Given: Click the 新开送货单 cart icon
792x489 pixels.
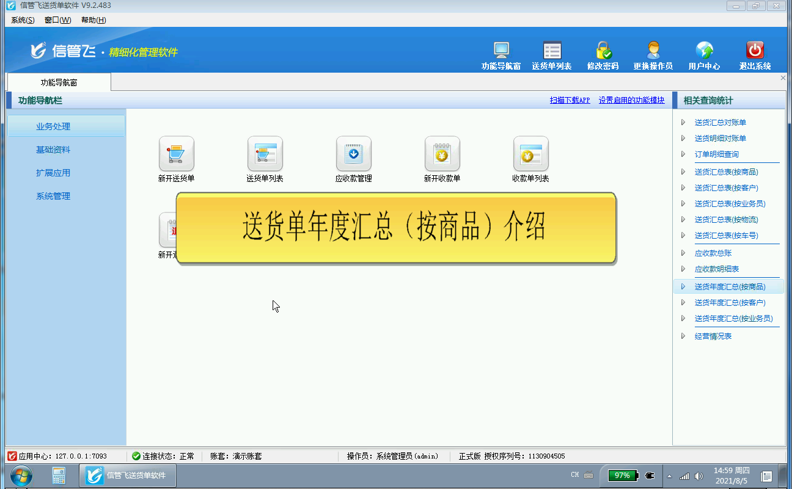Looking at the screenshot, I should click(x=176, y=154).
